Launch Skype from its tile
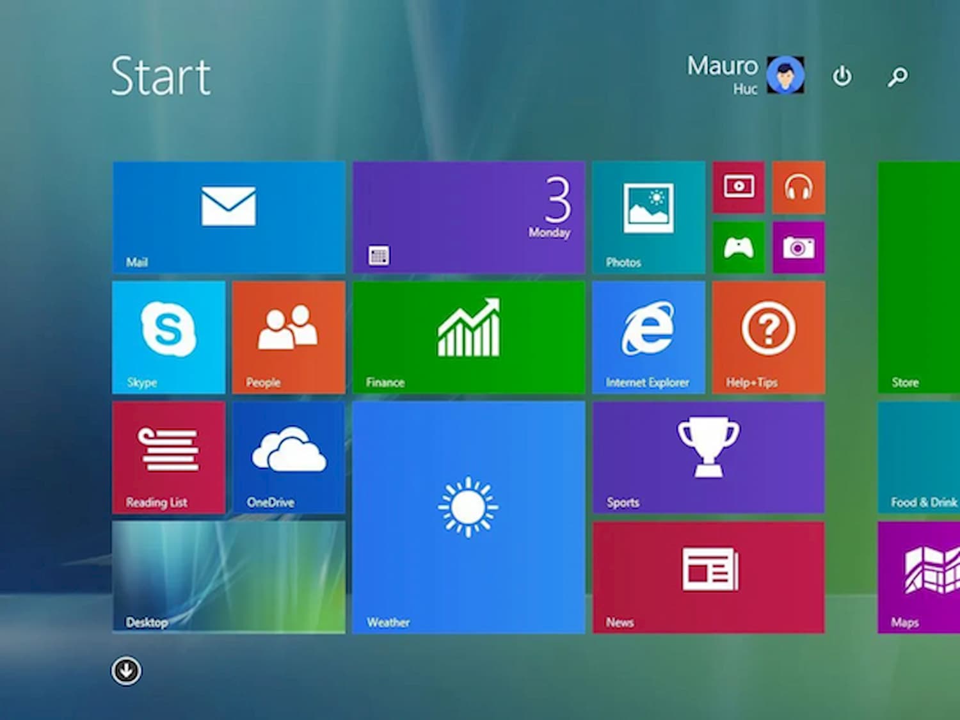Viewport: 960px width, 720px height. 168,336
